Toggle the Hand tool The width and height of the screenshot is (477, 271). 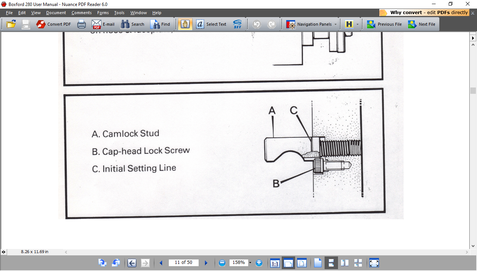pyautogui.click(x=185, y=24)
